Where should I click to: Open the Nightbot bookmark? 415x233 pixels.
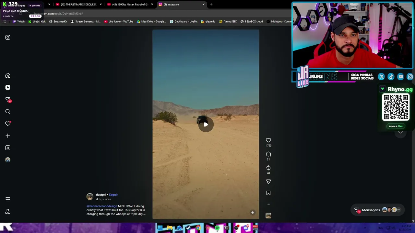coord(279,22)
